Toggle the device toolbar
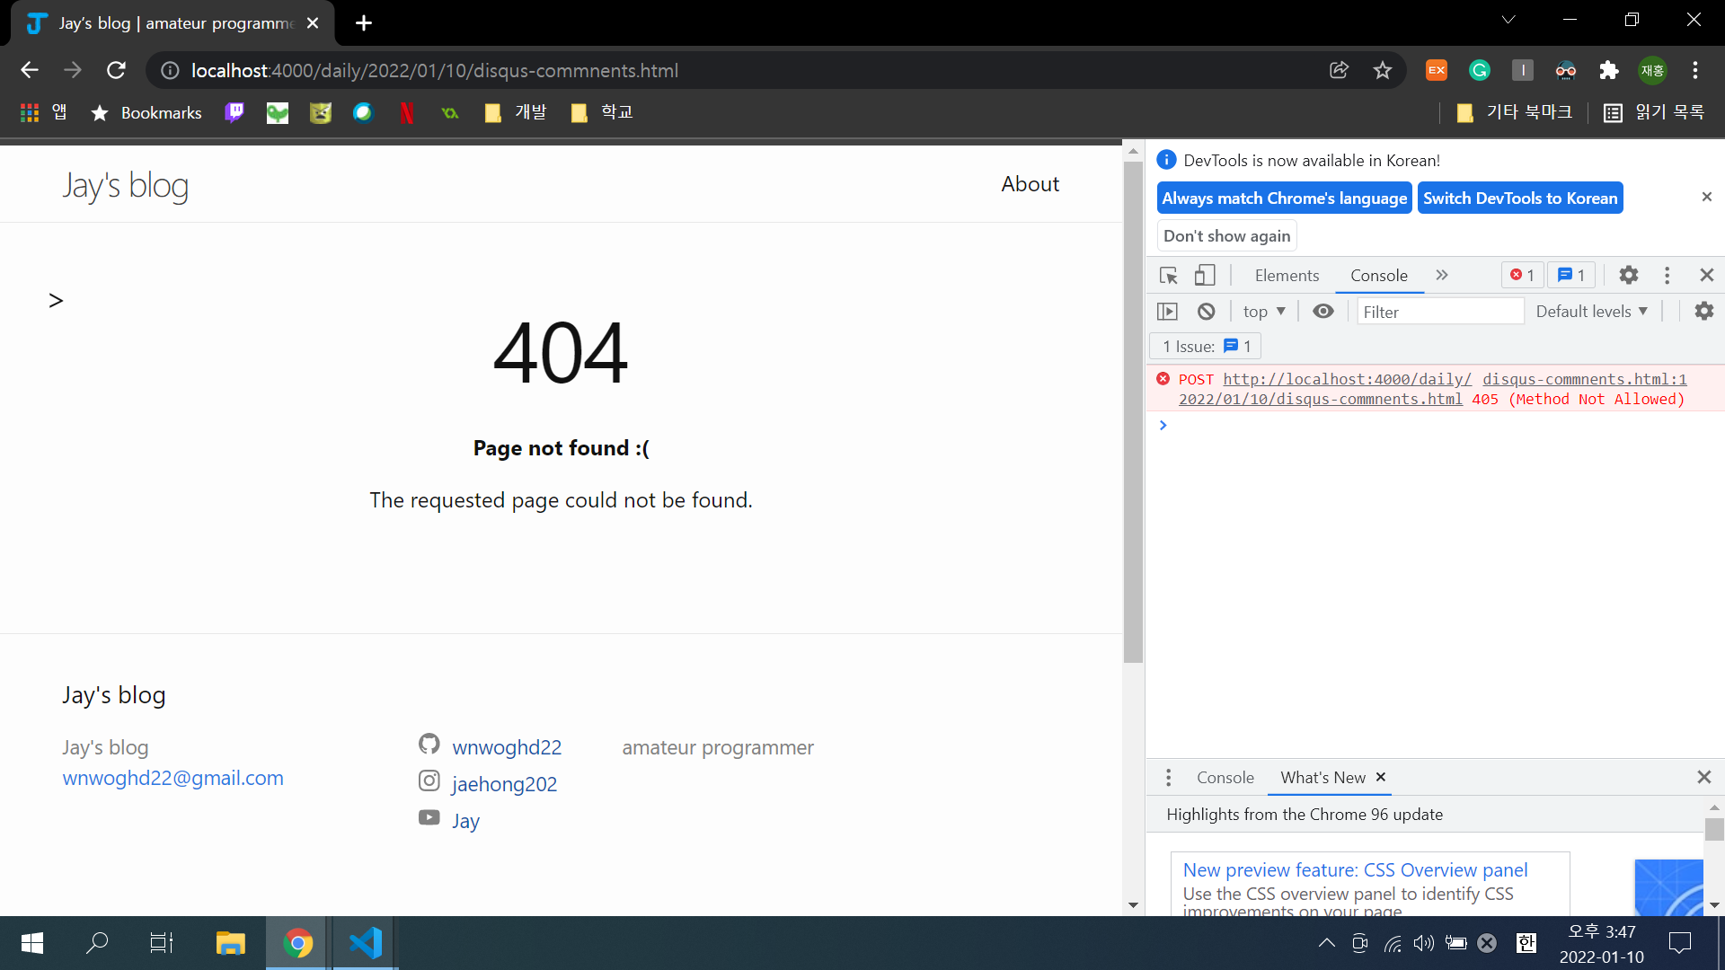This screenshot has height=970, width=1725. coord(1205,276)
